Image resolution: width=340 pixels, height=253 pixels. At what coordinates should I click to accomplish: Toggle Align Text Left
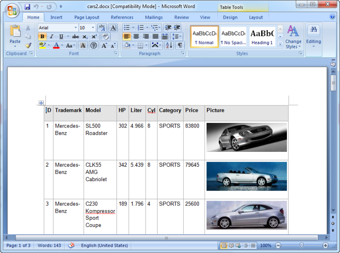point(127,37)
